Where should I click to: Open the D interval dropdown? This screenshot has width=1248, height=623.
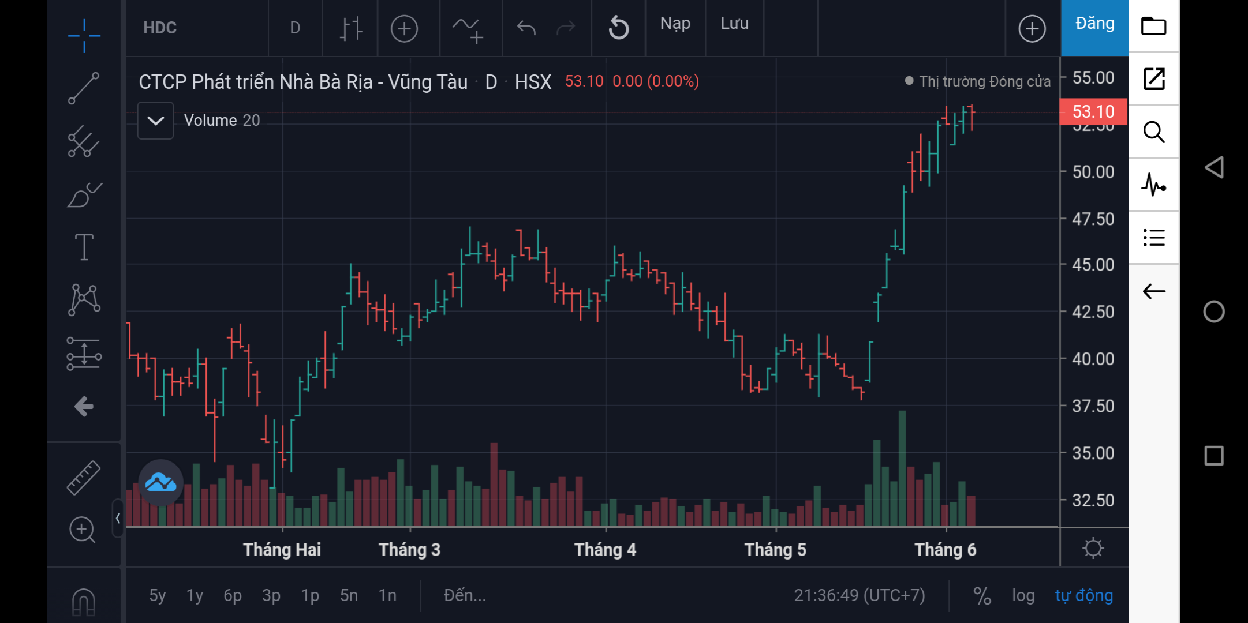(295, 28)
